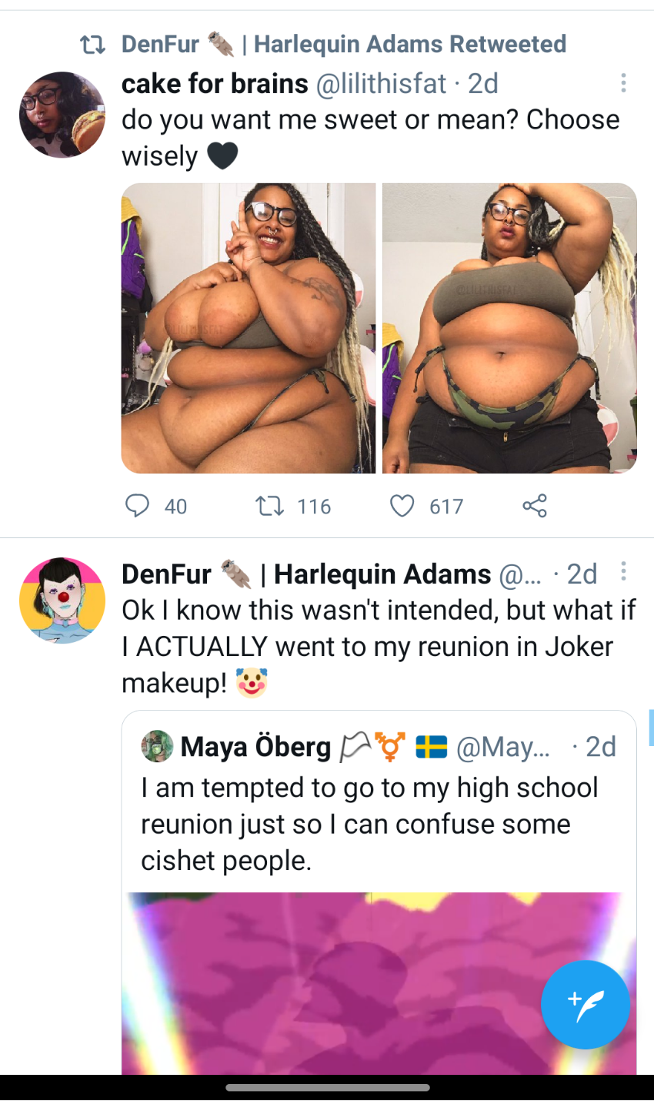Compose a new tweet with floating button
The width and height of the screenshot is (654, 1101).
tap(585, 1004)
